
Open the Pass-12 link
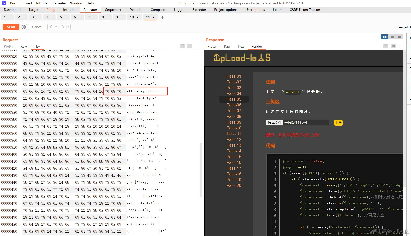234,139
